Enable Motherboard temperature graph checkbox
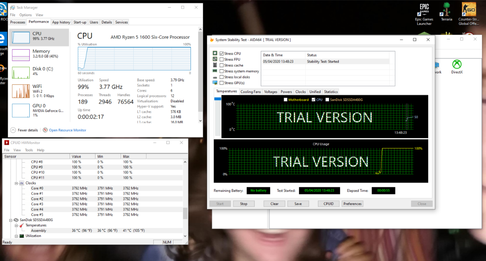This screenshot has height=261, width=486. tap(286, 100)
